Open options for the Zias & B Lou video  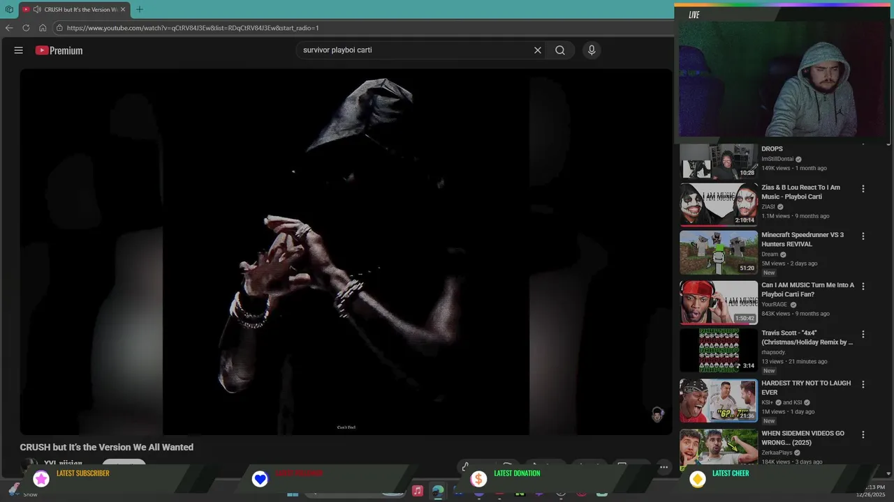click(863, 189)
